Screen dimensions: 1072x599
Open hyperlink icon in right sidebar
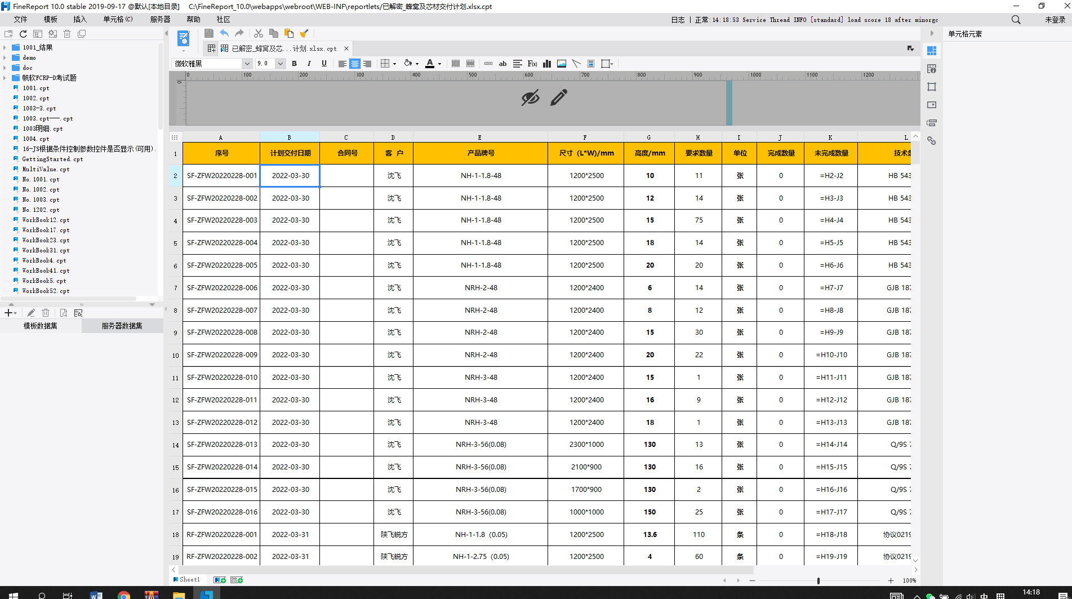tap(932, 141)
